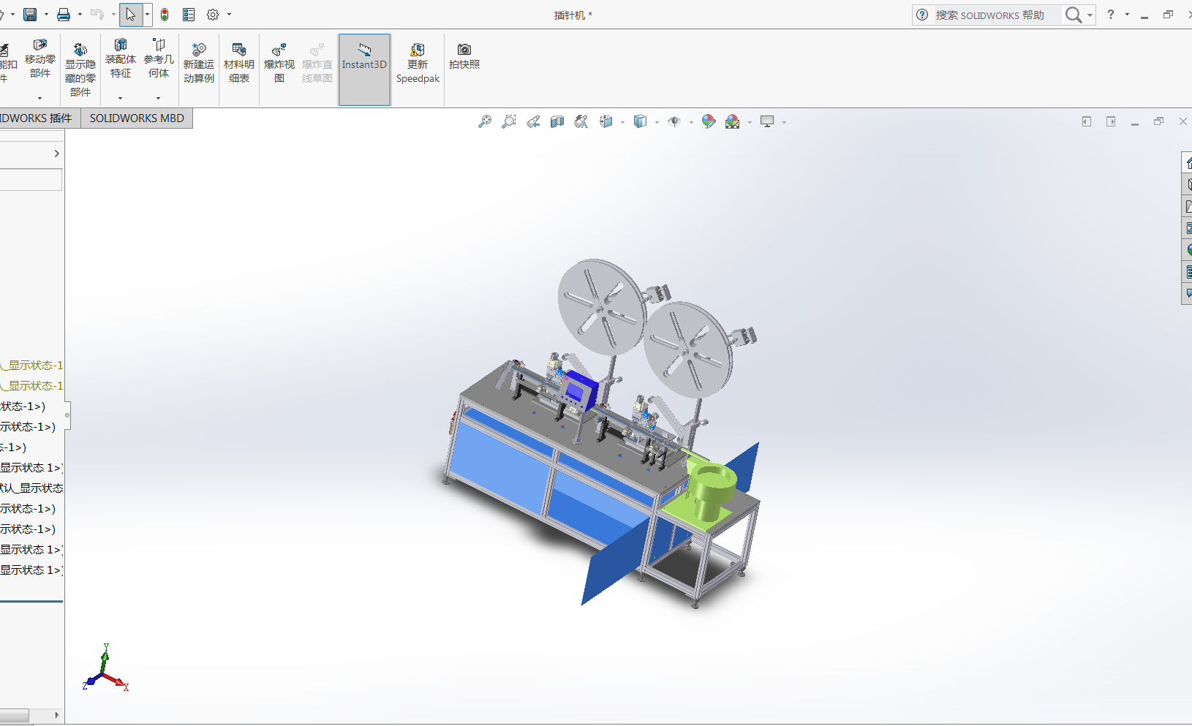The width and height of the screenshot is (1192, 726).
Task: Toggle Section View icon
Action: (x=557, y=122)
